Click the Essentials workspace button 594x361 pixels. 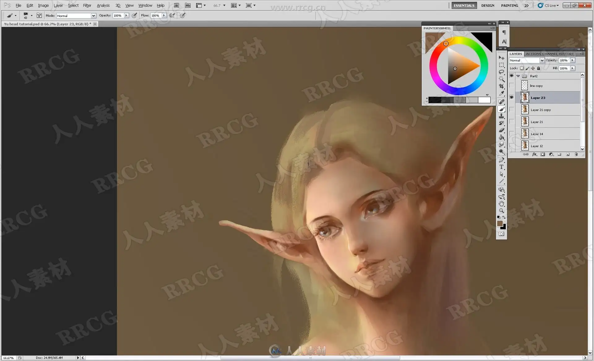tap(464, 5)
